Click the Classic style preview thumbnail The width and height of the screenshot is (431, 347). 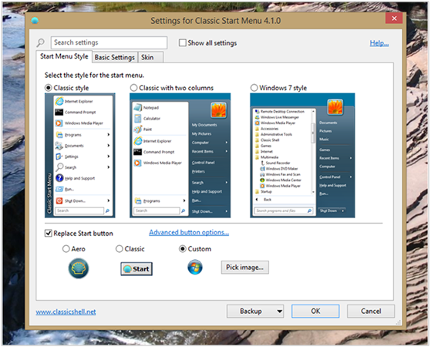[80, 156]
